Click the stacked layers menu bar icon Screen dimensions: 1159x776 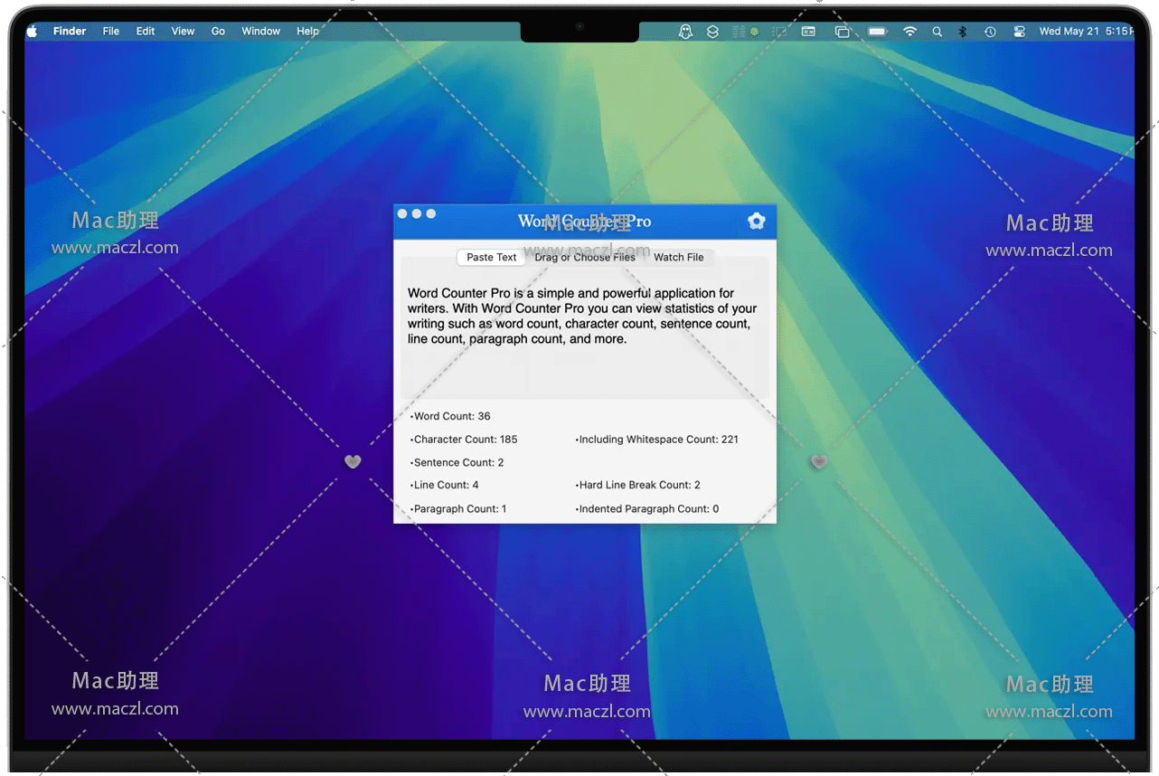tap(712, 32)
